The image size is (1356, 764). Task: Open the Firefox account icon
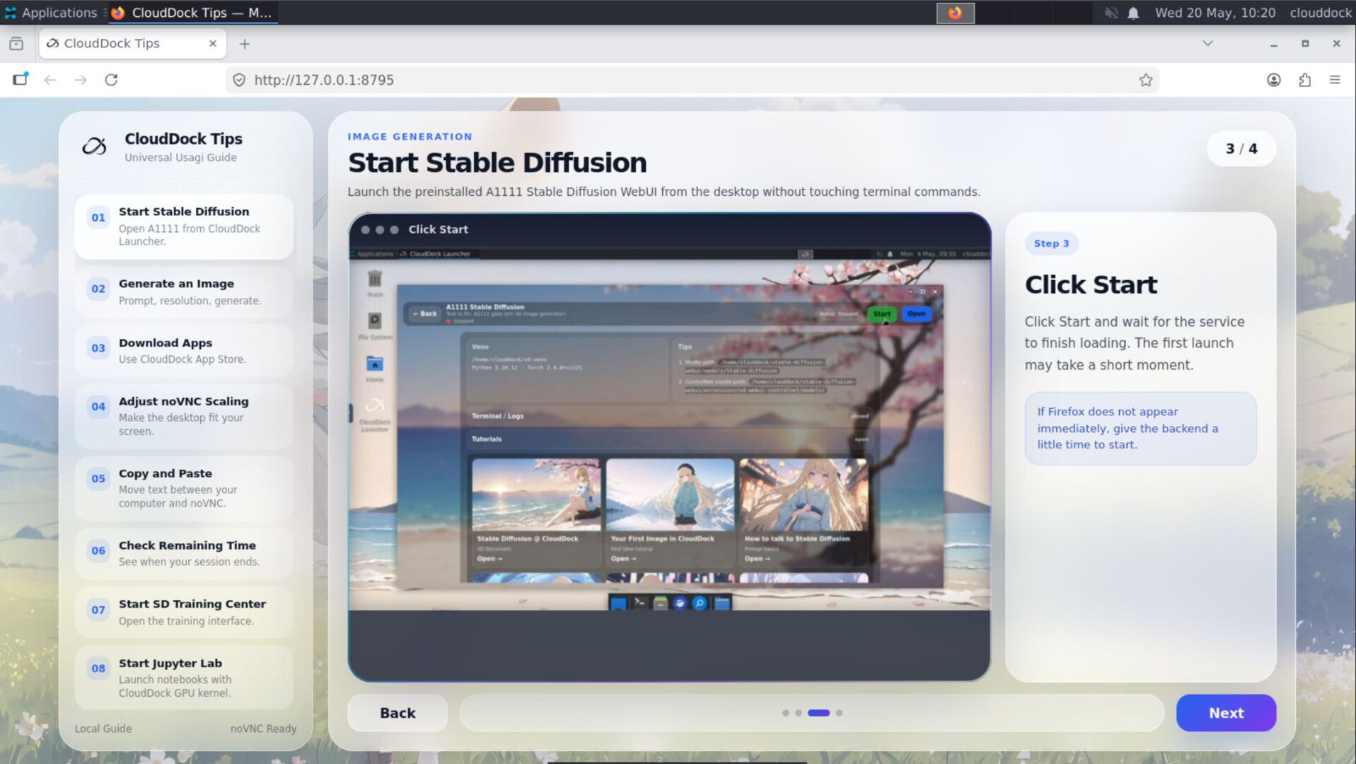[1274, 80]
